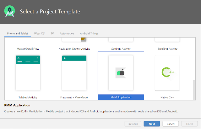This screenshot has height=129, width=201.
Task: Select the Settings Activity template
Action: tap(121, 49)
